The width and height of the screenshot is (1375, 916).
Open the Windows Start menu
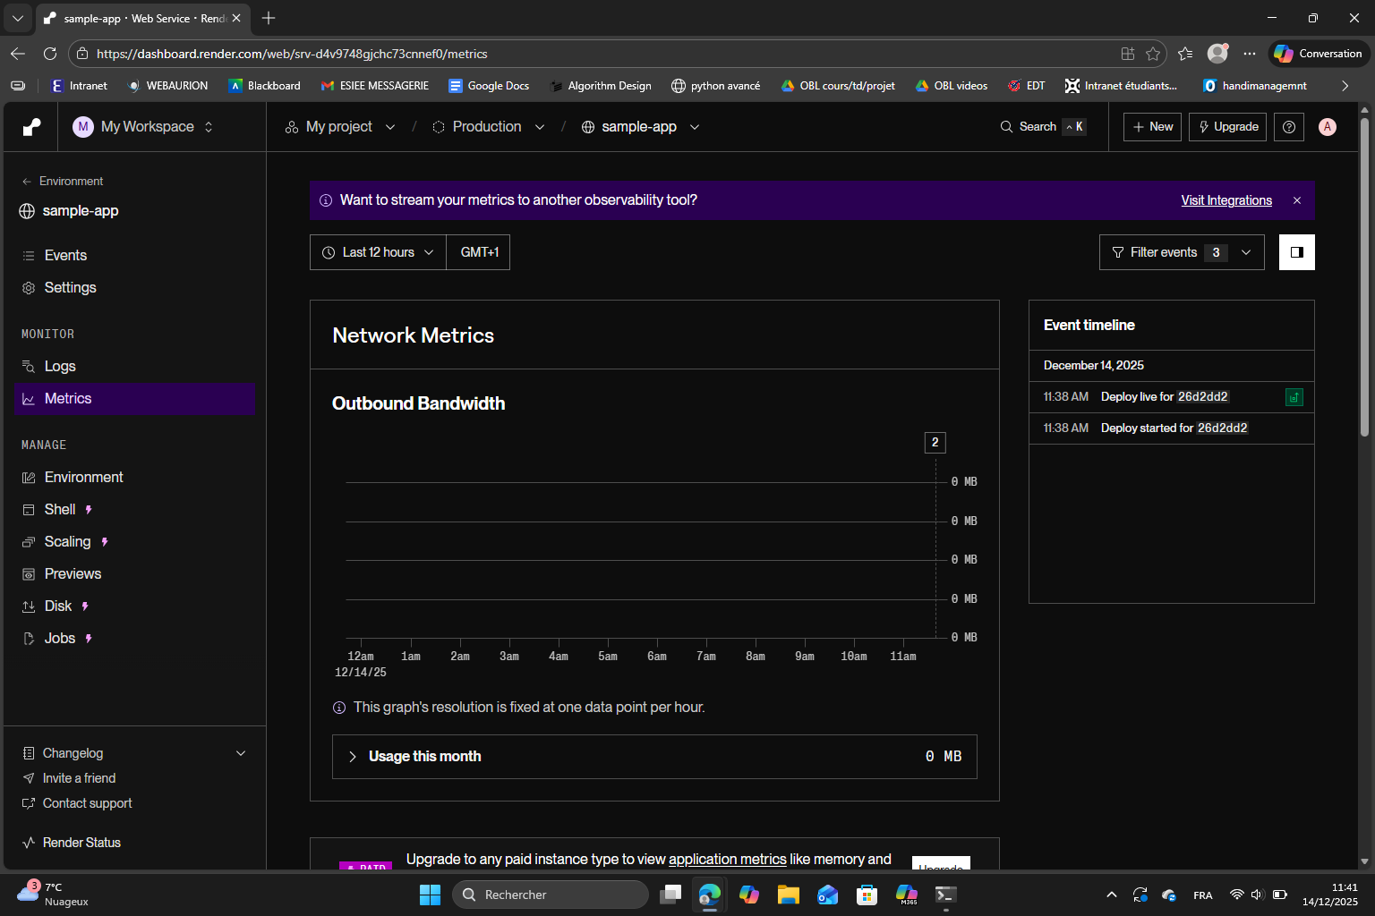[x=430, y=895]
